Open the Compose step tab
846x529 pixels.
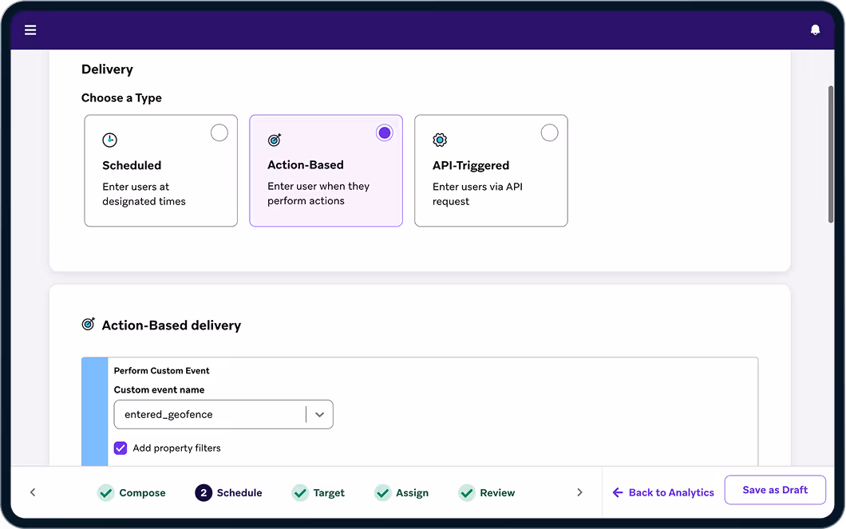click(132, 492)
